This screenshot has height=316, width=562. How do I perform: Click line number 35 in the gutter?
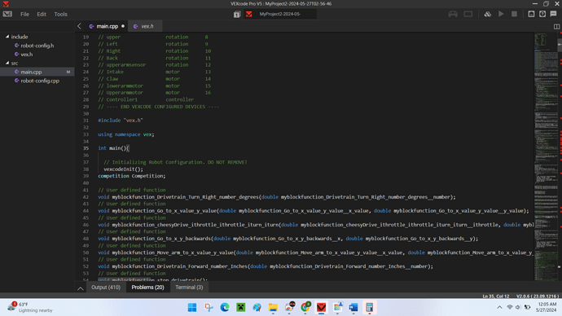(x=86, y=148)
